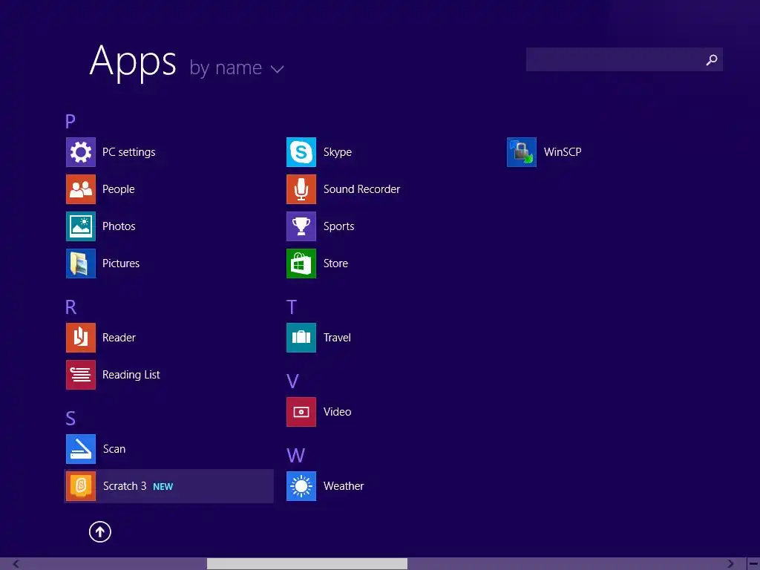This screenshot has height=570, width=760.
Task: Click the 'People' label
Action: point(118,189)
